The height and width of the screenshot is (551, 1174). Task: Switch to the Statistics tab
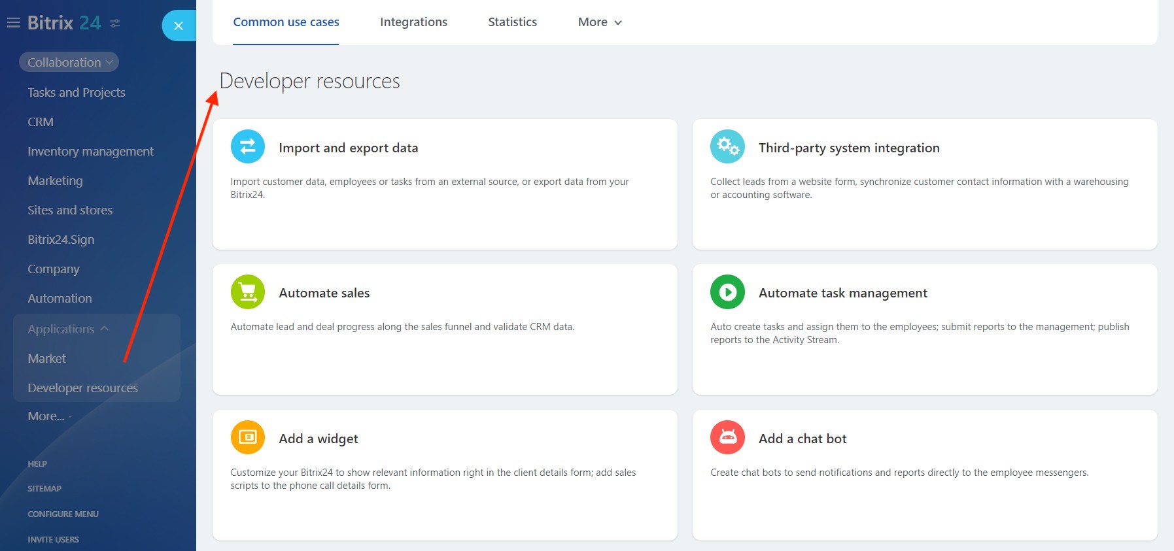coord(512,22)
